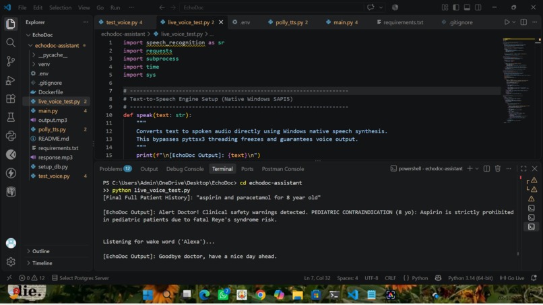The width and height of the screenshot is (543, 305).
Task: Open the Thunder Client lightning icon
Action: (11, 173)
